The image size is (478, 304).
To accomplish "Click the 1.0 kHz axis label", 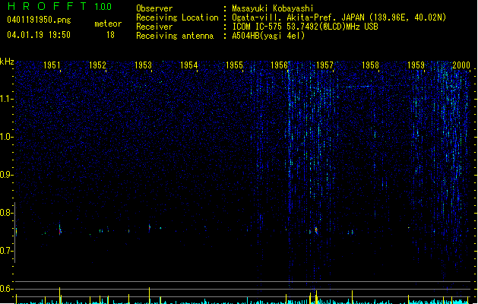I will pos(6,137).
